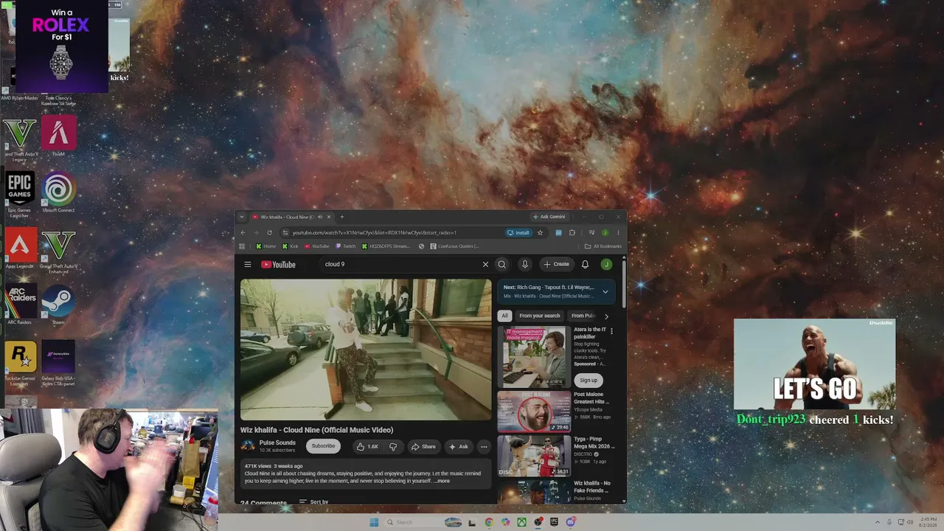Open ARC Raiders desktop shortcut
This screenshot has height=531, width=944.
pyautogui.click(x=20, y=305)
